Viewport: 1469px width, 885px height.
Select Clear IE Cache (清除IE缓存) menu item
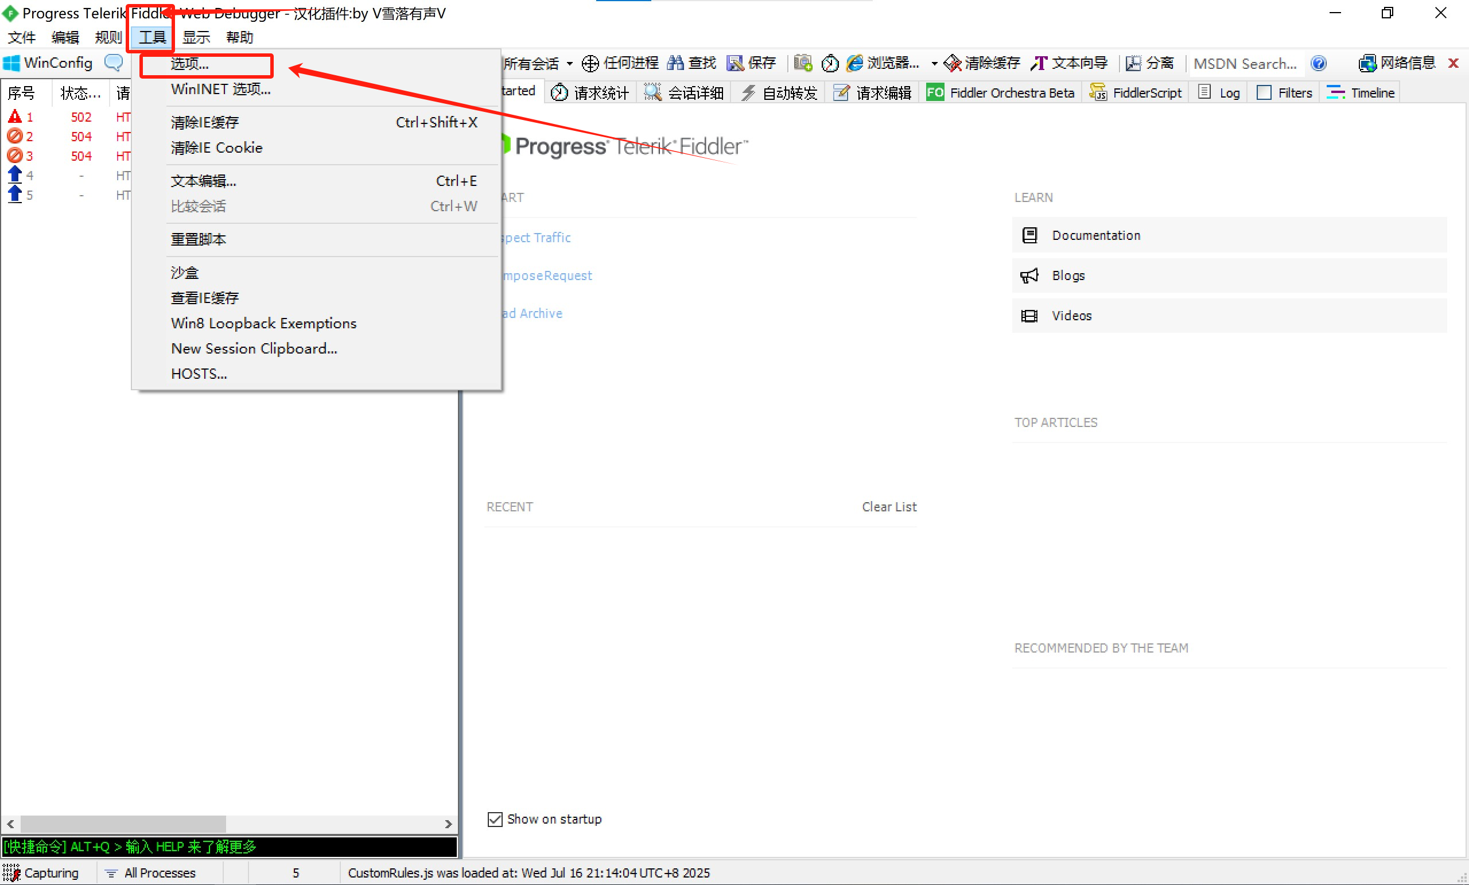pyautogui.click(x=316, y=122)
